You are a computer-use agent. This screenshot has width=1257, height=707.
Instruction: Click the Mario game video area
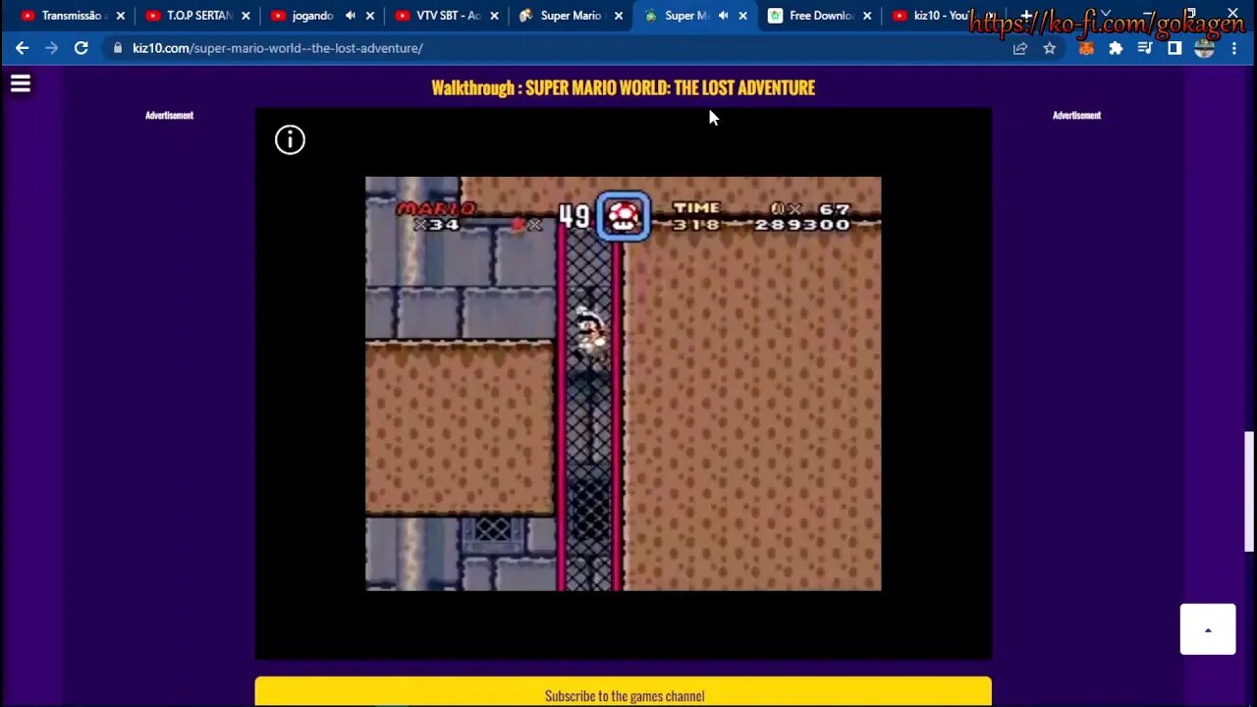624,384
